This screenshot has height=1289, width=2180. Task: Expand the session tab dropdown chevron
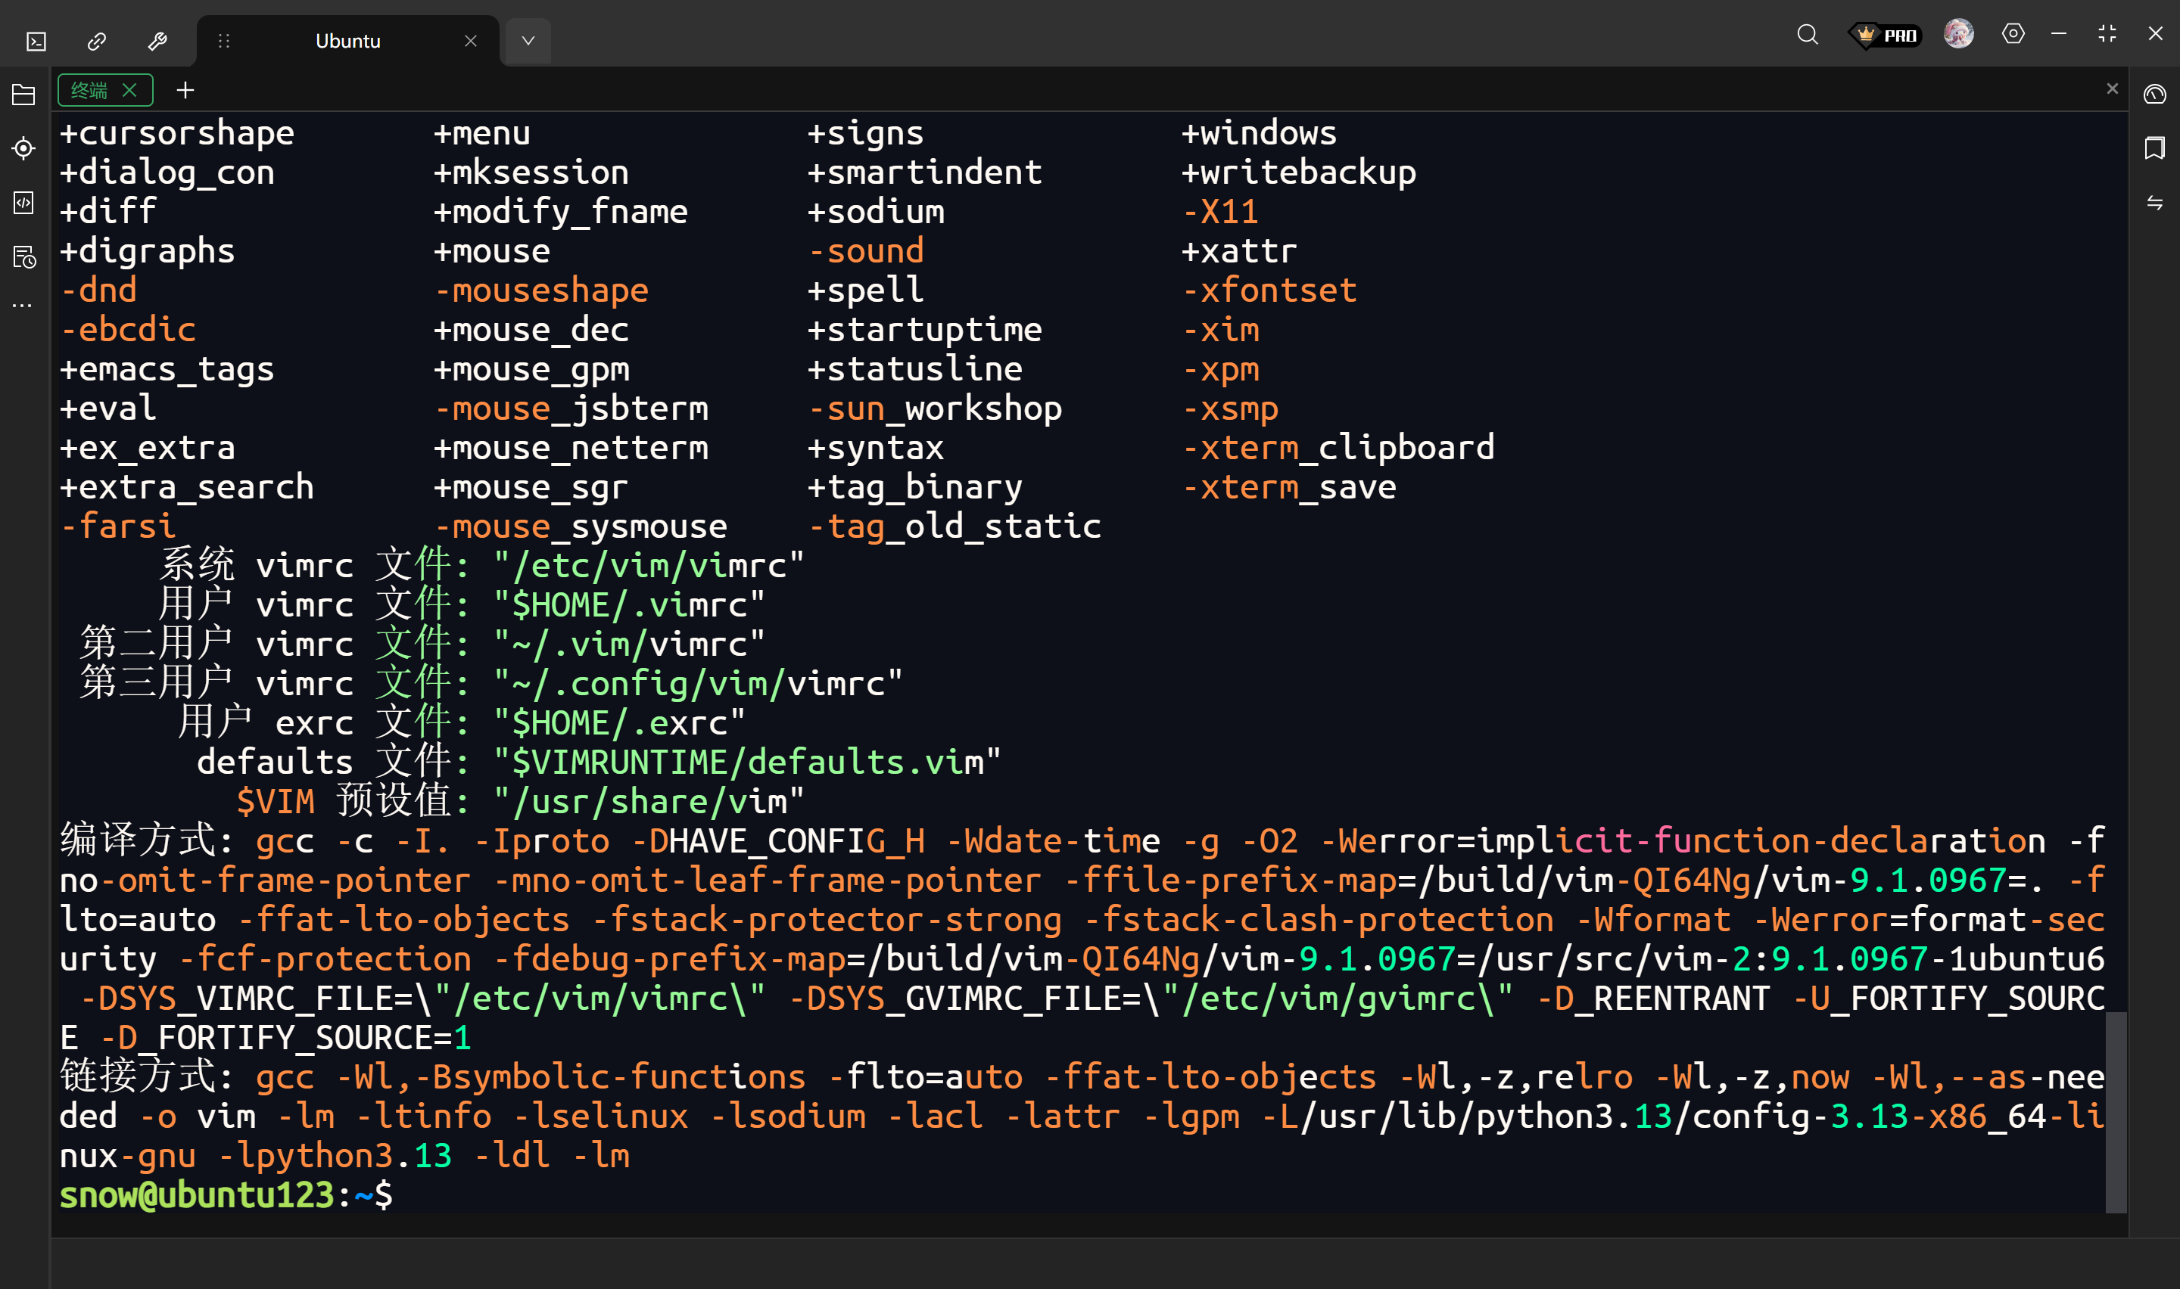[x=528, y=41]
